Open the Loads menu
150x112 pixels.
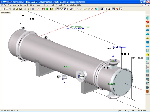pyautogui.click(x=52, y=5)
